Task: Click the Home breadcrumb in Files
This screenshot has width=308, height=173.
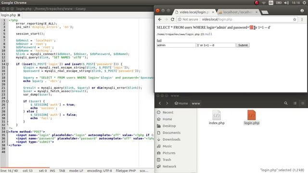Action: 181,103
